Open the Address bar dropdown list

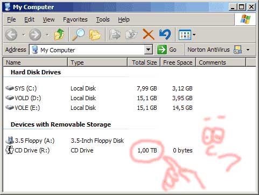[149, 50]
